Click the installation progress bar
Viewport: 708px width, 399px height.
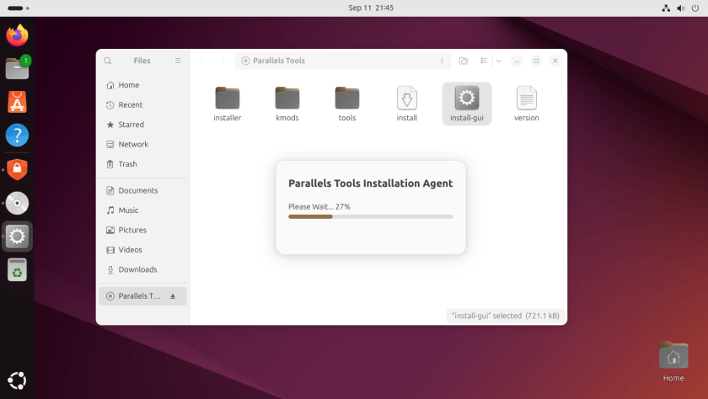click(x=371, y=217)
